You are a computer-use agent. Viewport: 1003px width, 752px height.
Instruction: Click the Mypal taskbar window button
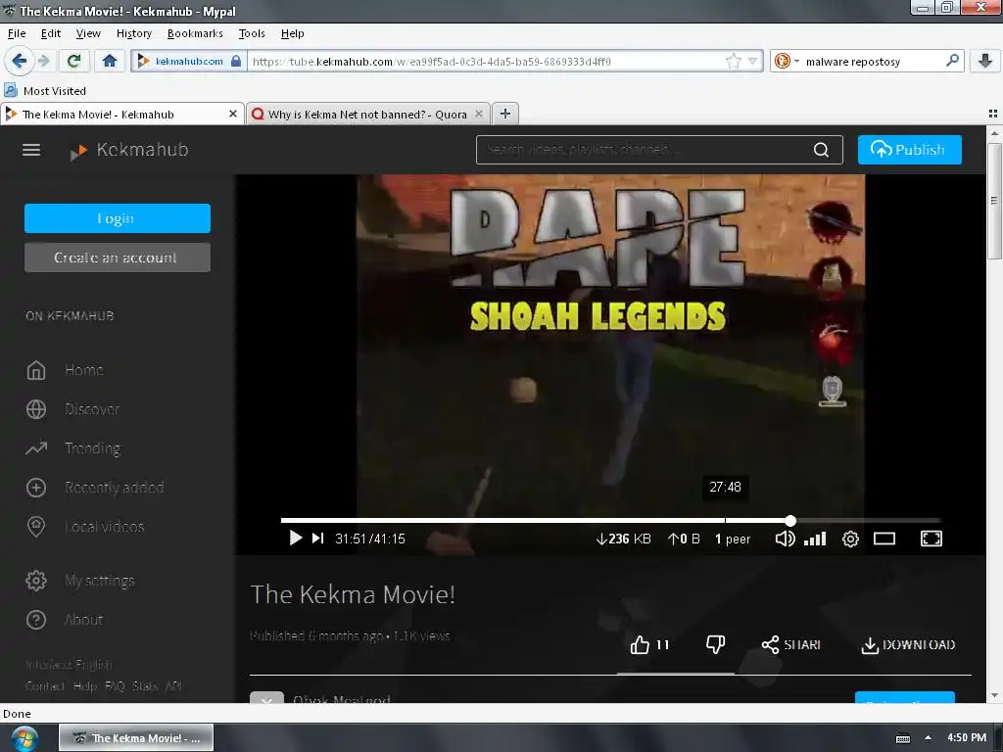coord(136,738)
